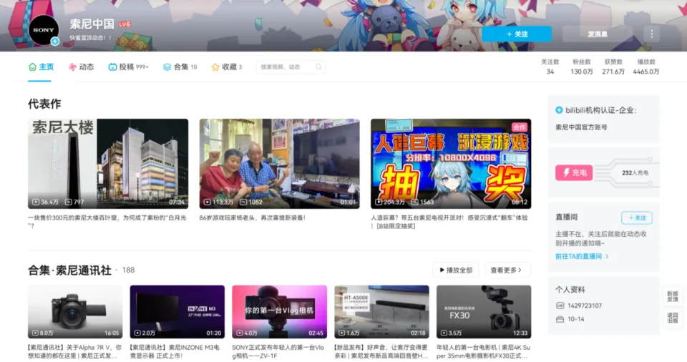Click 播放全部 play all button
The width and height of the screenshot is (687, 362).
pyautogui.click(x=456, y=270)
